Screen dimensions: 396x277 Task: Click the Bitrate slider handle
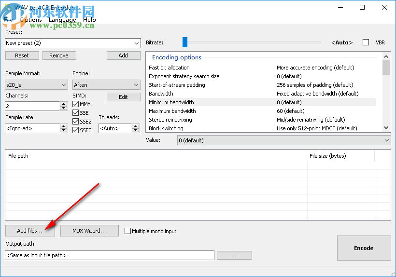click(x=185, y=42)
